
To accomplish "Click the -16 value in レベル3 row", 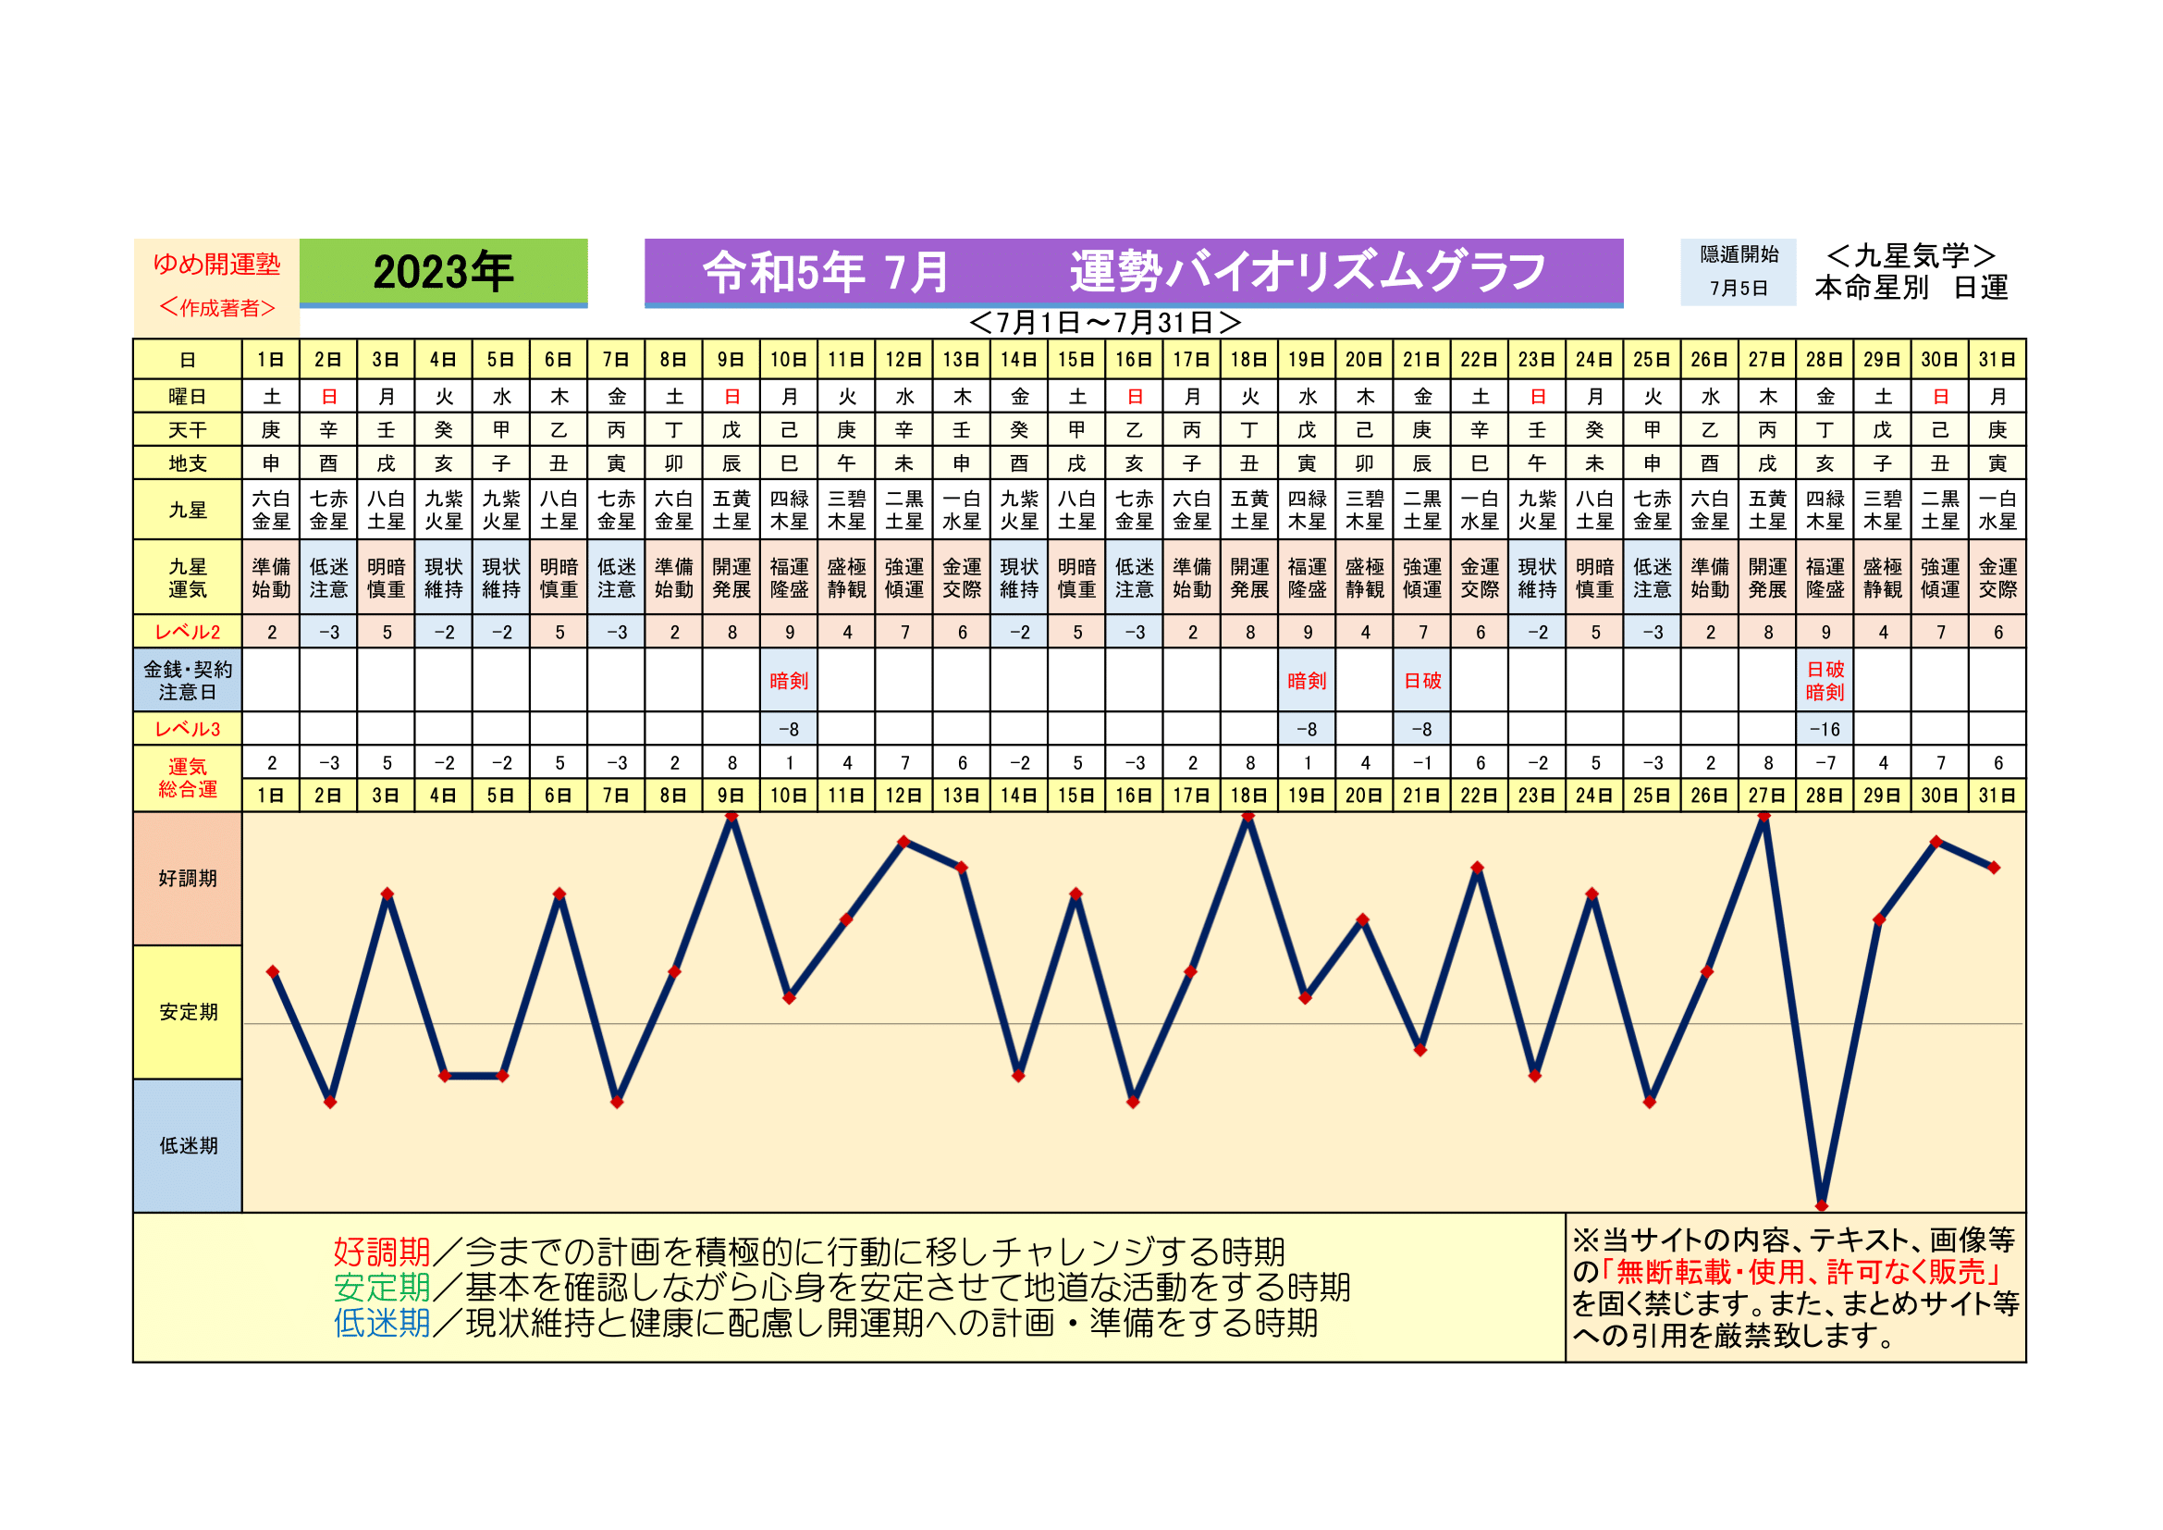I will (1824, 729).
